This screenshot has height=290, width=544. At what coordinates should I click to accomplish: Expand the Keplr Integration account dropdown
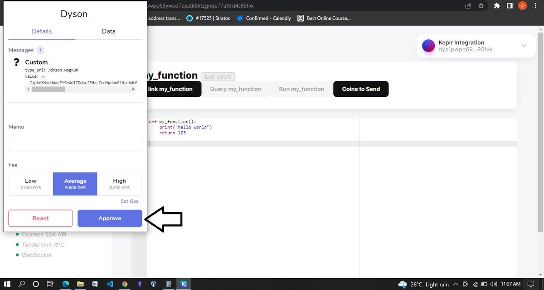524,46
